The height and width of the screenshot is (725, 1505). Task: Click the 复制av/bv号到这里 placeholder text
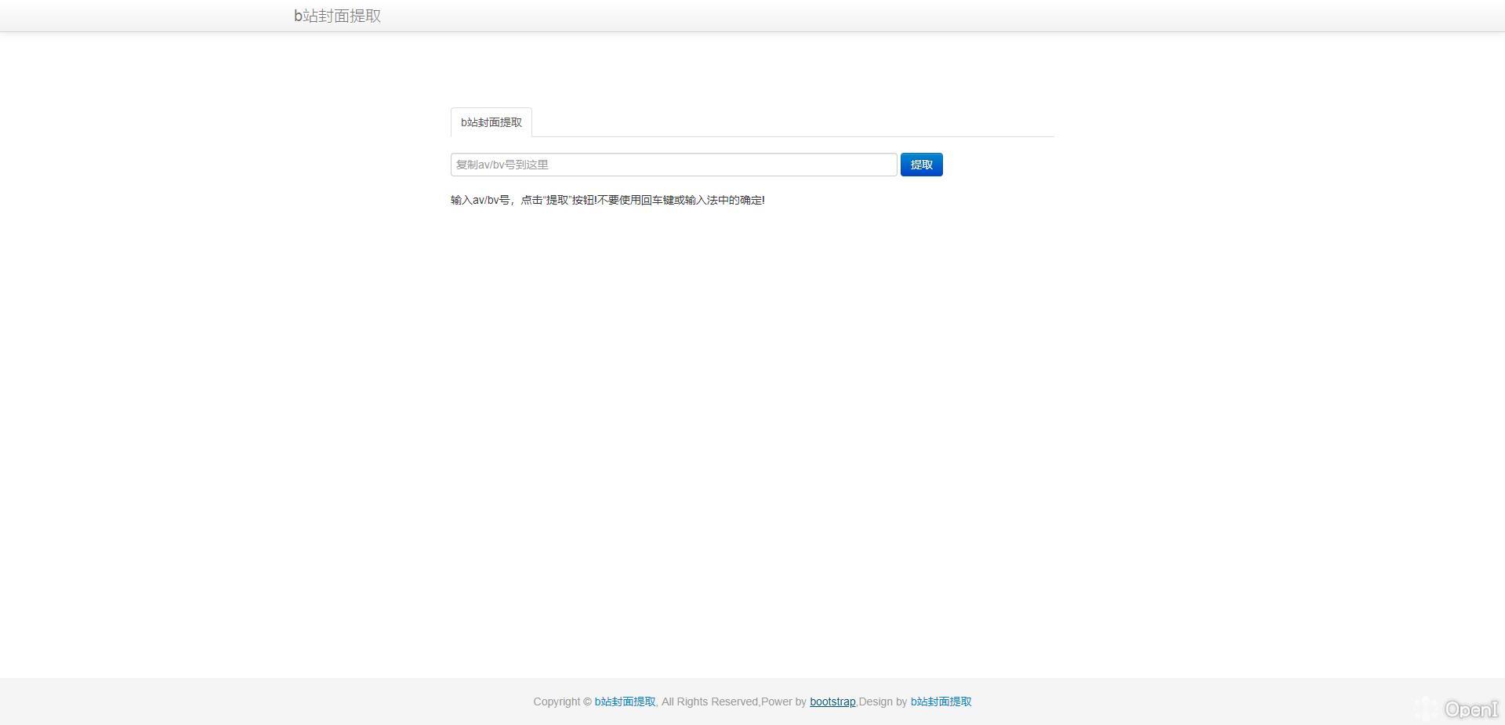[502, 165]
